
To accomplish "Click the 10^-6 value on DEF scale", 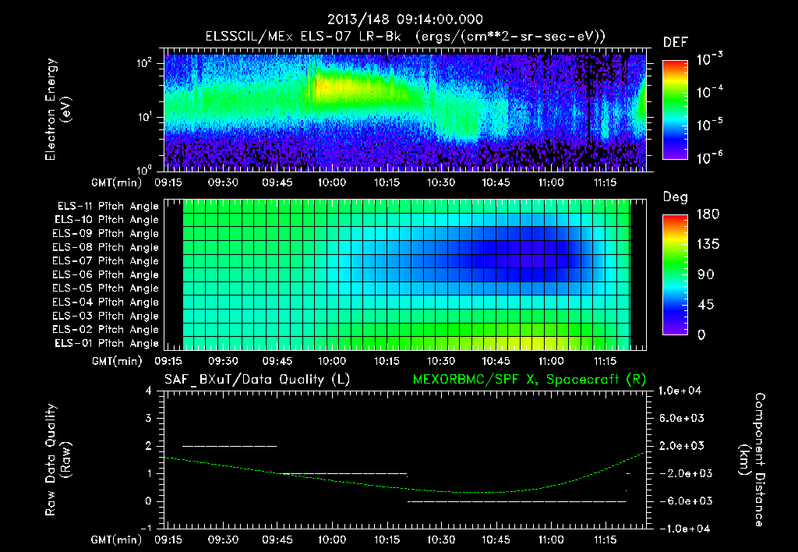I will point(709,157).
